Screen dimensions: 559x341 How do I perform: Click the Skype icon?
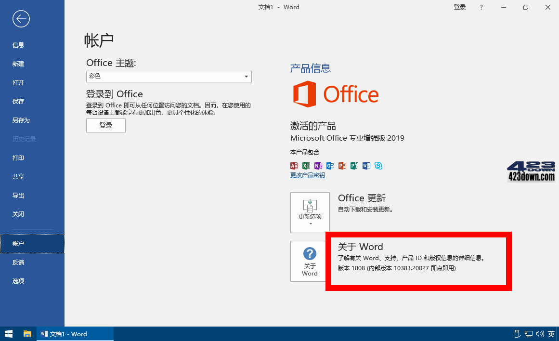pos(378,166)
